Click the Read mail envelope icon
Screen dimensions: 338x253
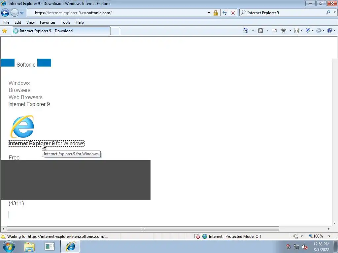[x=274, y=30]
